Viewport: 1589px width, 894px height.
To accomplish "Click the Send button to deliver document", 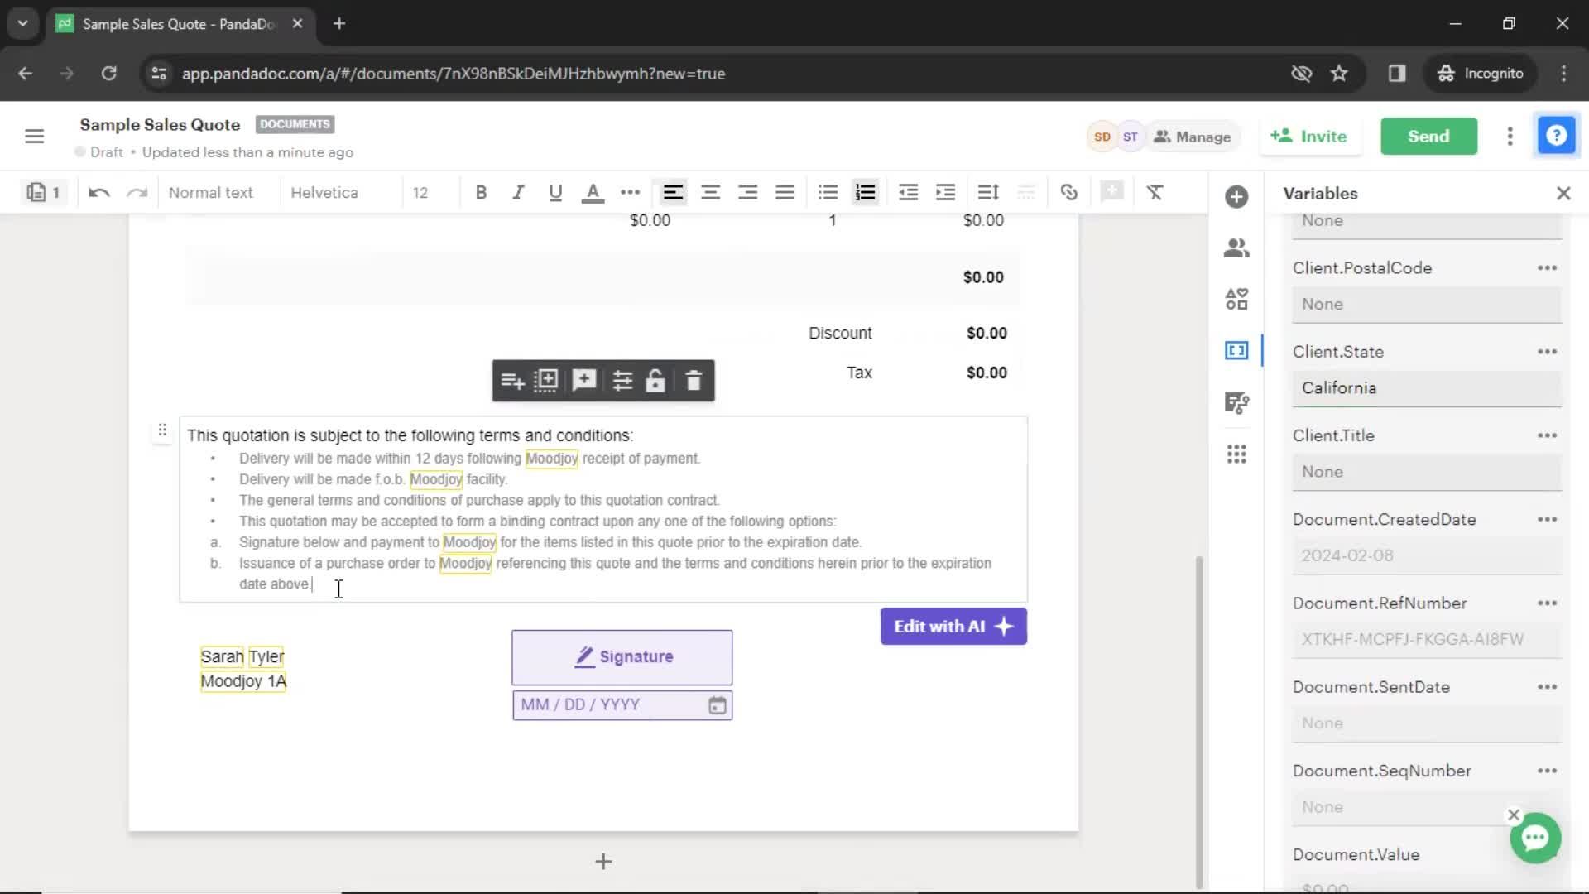I will (1428, 136).
